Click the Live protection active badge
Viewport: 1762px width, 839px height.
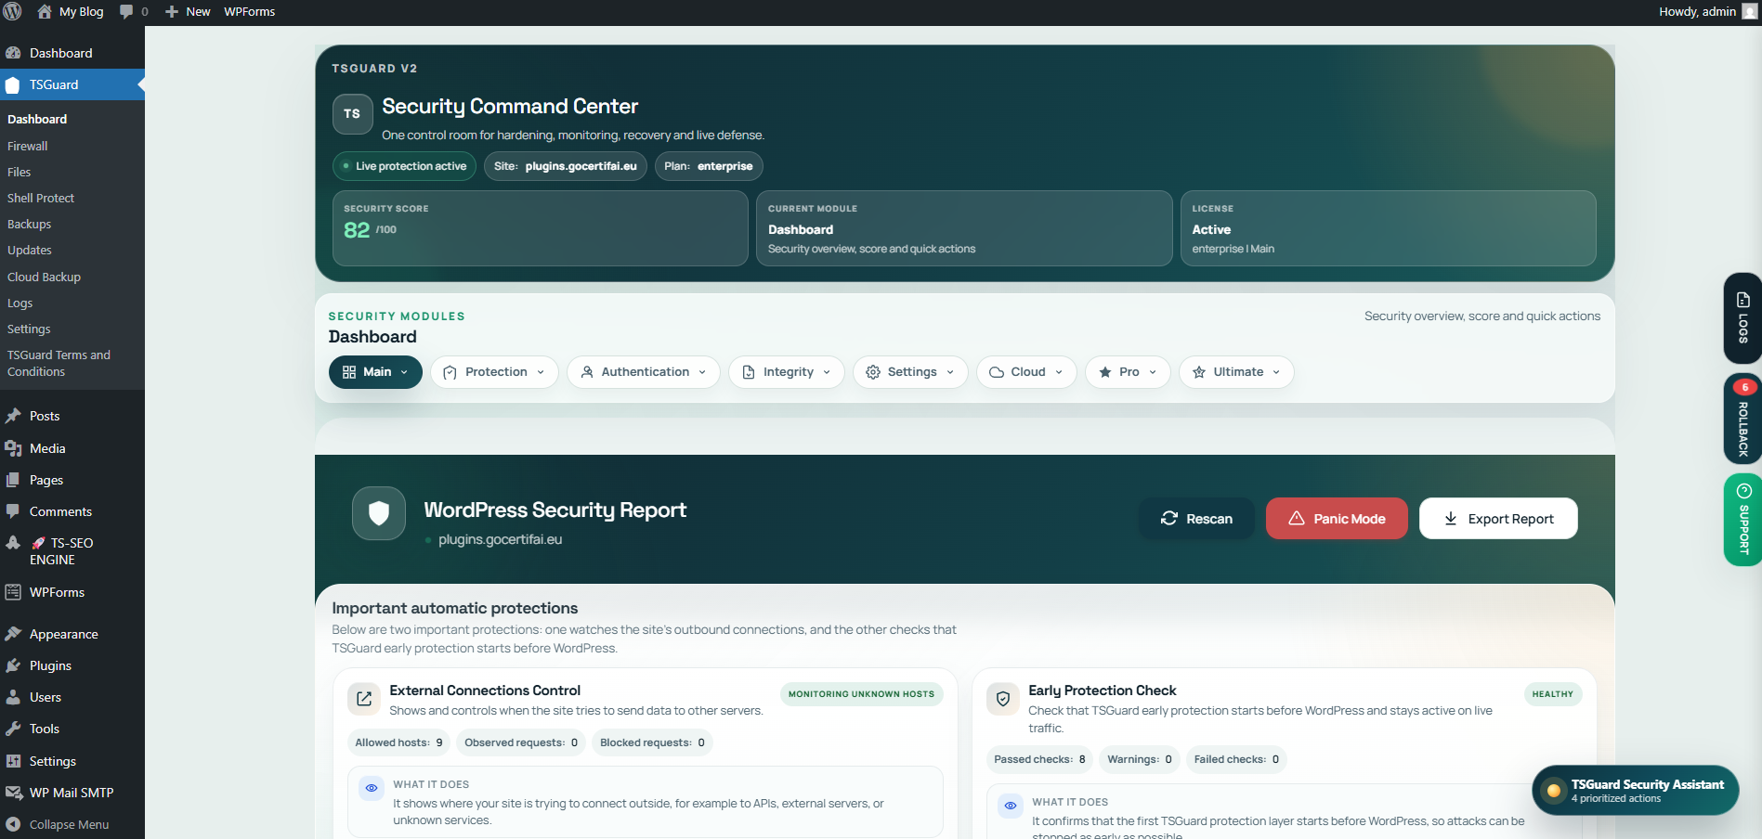(x=405, y=166)
